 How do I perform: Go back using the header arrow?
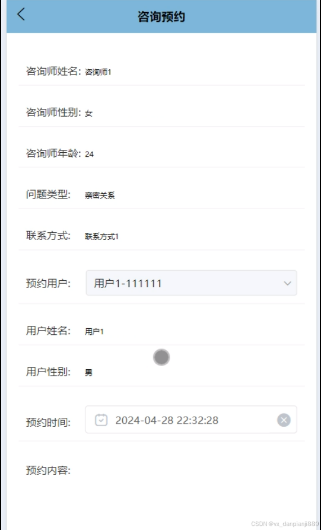click(21, 15)
